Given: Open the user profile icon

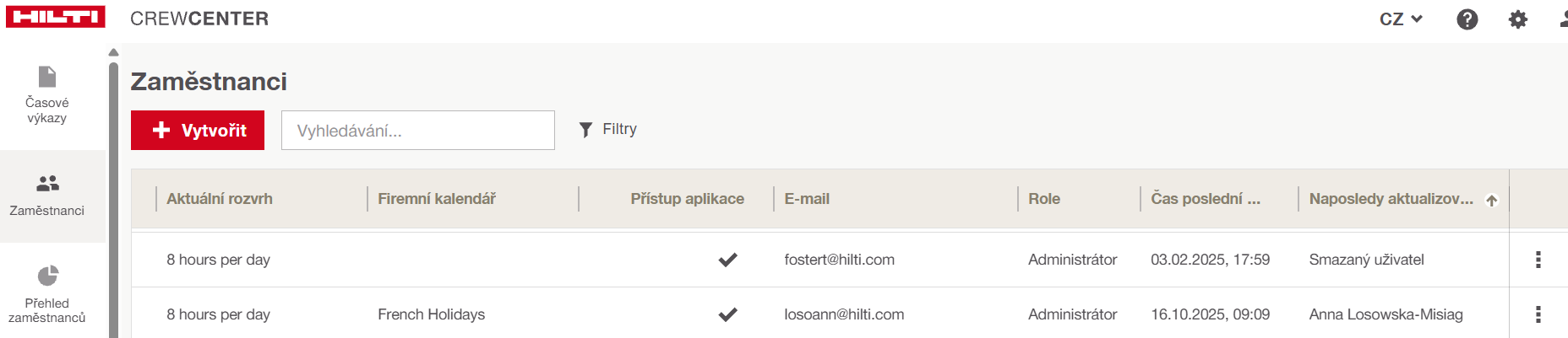Looking at the screenshot, I should (1563, 19).
